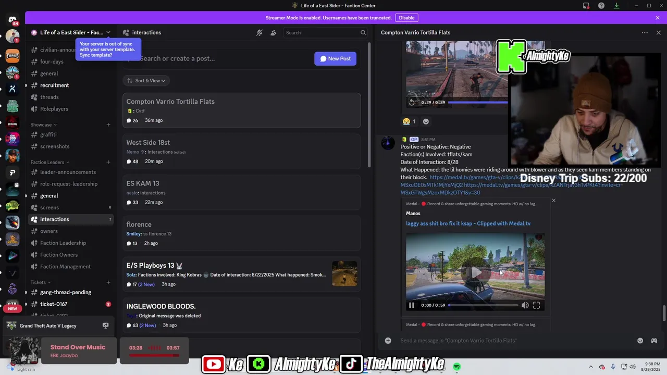667x375 pixels.
Task: Click the Grand Theft Auto V activity icon
Action: pos(11,326)
